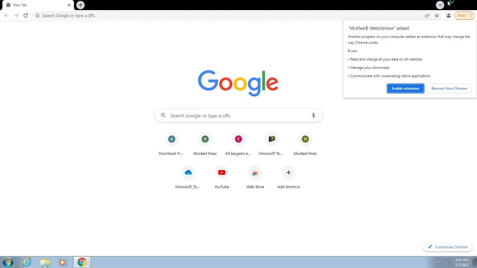Reload the current page
477x268 pixels.
click(x=26, y=15)
